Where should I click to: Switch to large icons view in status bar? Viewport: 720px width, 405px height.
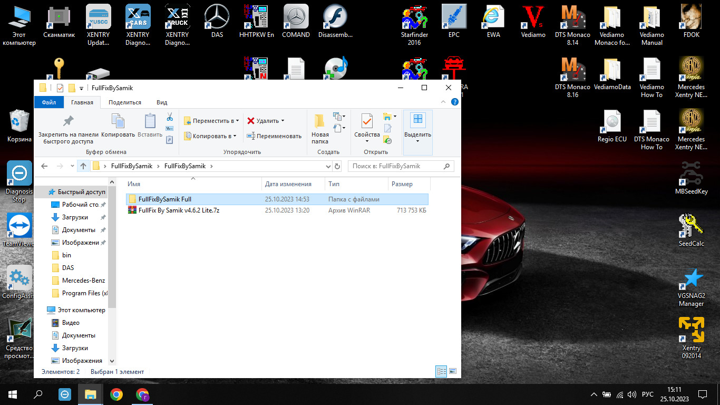pyautogui.click(x=452, y=372)
